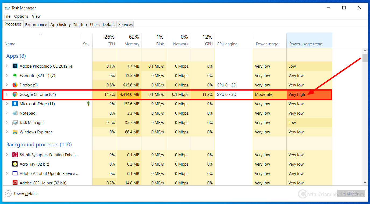The height and width of the screenshot is (204, 370).
Task: Expand the Microsoft Edge (11) process group
Action: (x=7, y=104)
